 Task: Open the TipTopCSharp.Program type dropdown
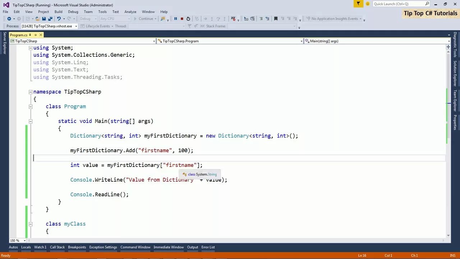pyautogui.click(x=301, y=41)
